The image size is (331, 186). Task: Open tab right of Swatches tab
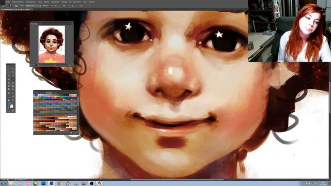coord(55,92)
